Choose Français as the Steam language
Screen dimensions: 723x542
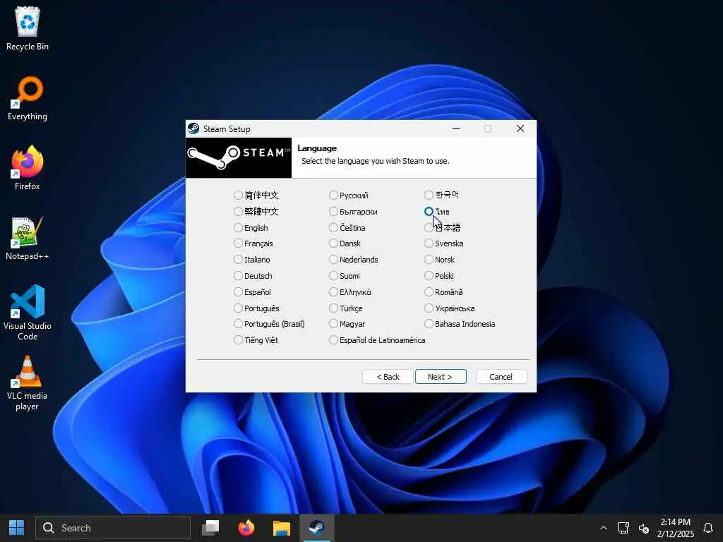238,243
